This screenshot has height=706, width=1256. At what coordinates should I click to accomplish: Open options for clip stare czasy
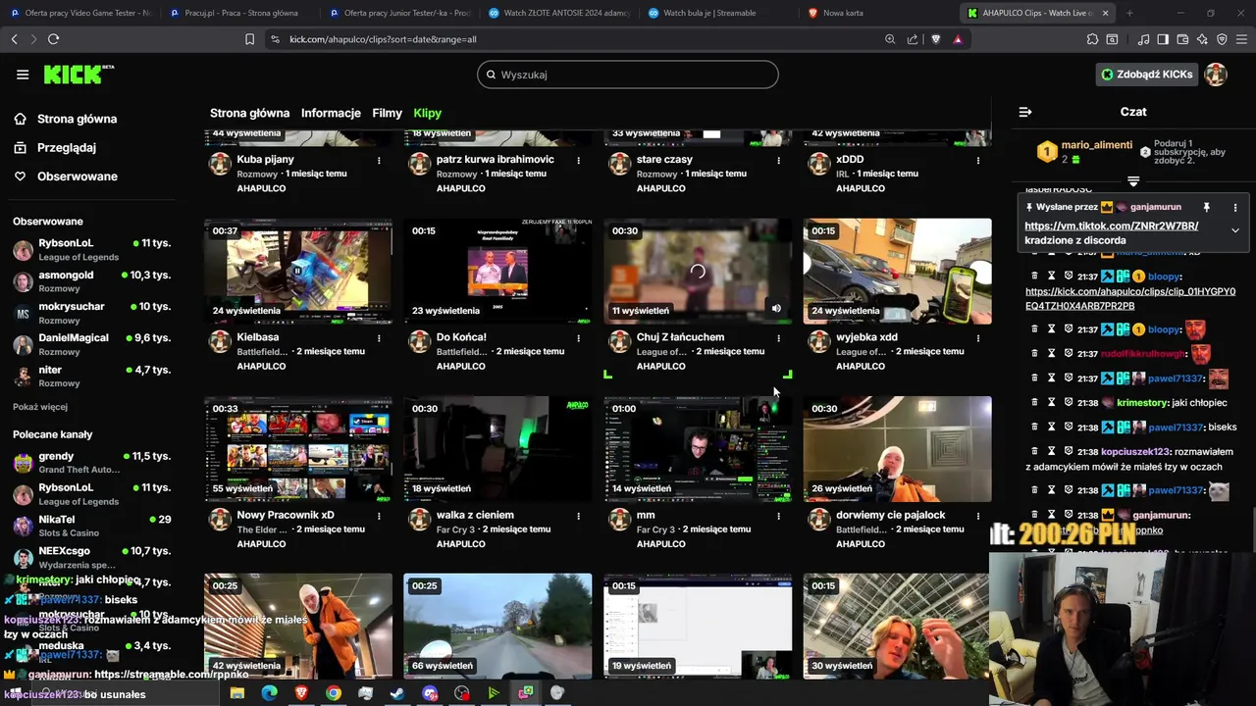click(778, 160)
